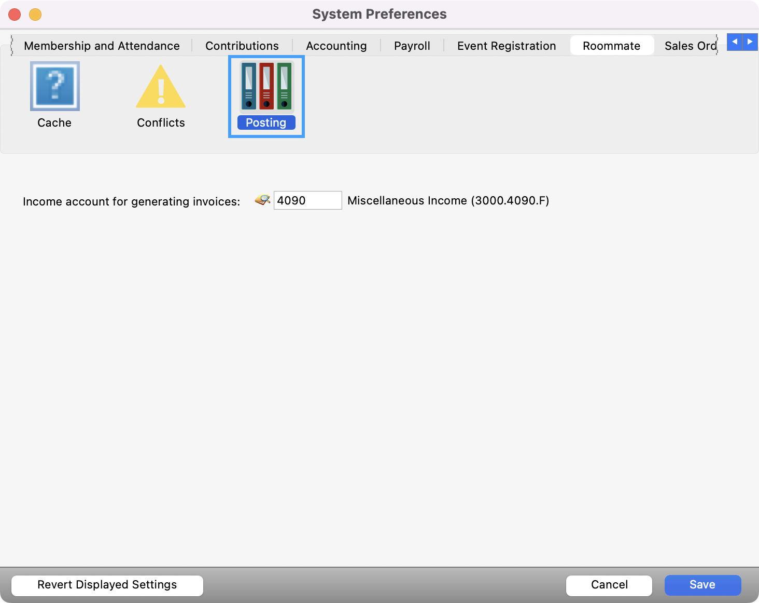759x603 pixels.
Task: Open the Cache settings icon
Action: coord(54,86)
